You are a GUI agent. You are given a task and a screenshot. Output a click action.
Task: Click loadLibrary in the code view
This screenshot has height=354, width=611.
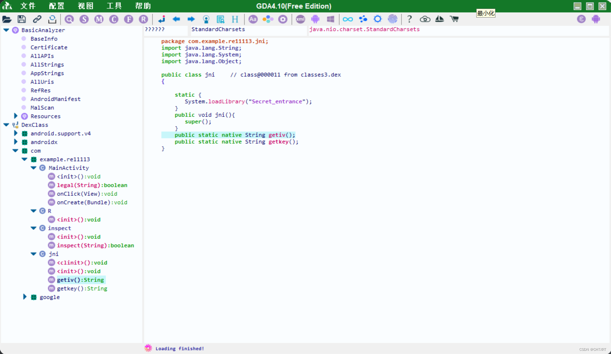point(226,101)
